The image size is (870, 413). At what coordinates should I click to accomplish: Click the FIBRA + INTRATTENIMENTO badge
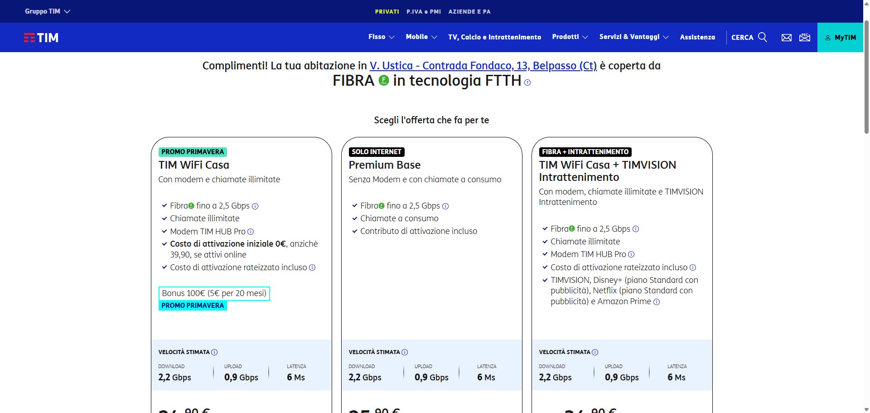[x=585, y=152]
